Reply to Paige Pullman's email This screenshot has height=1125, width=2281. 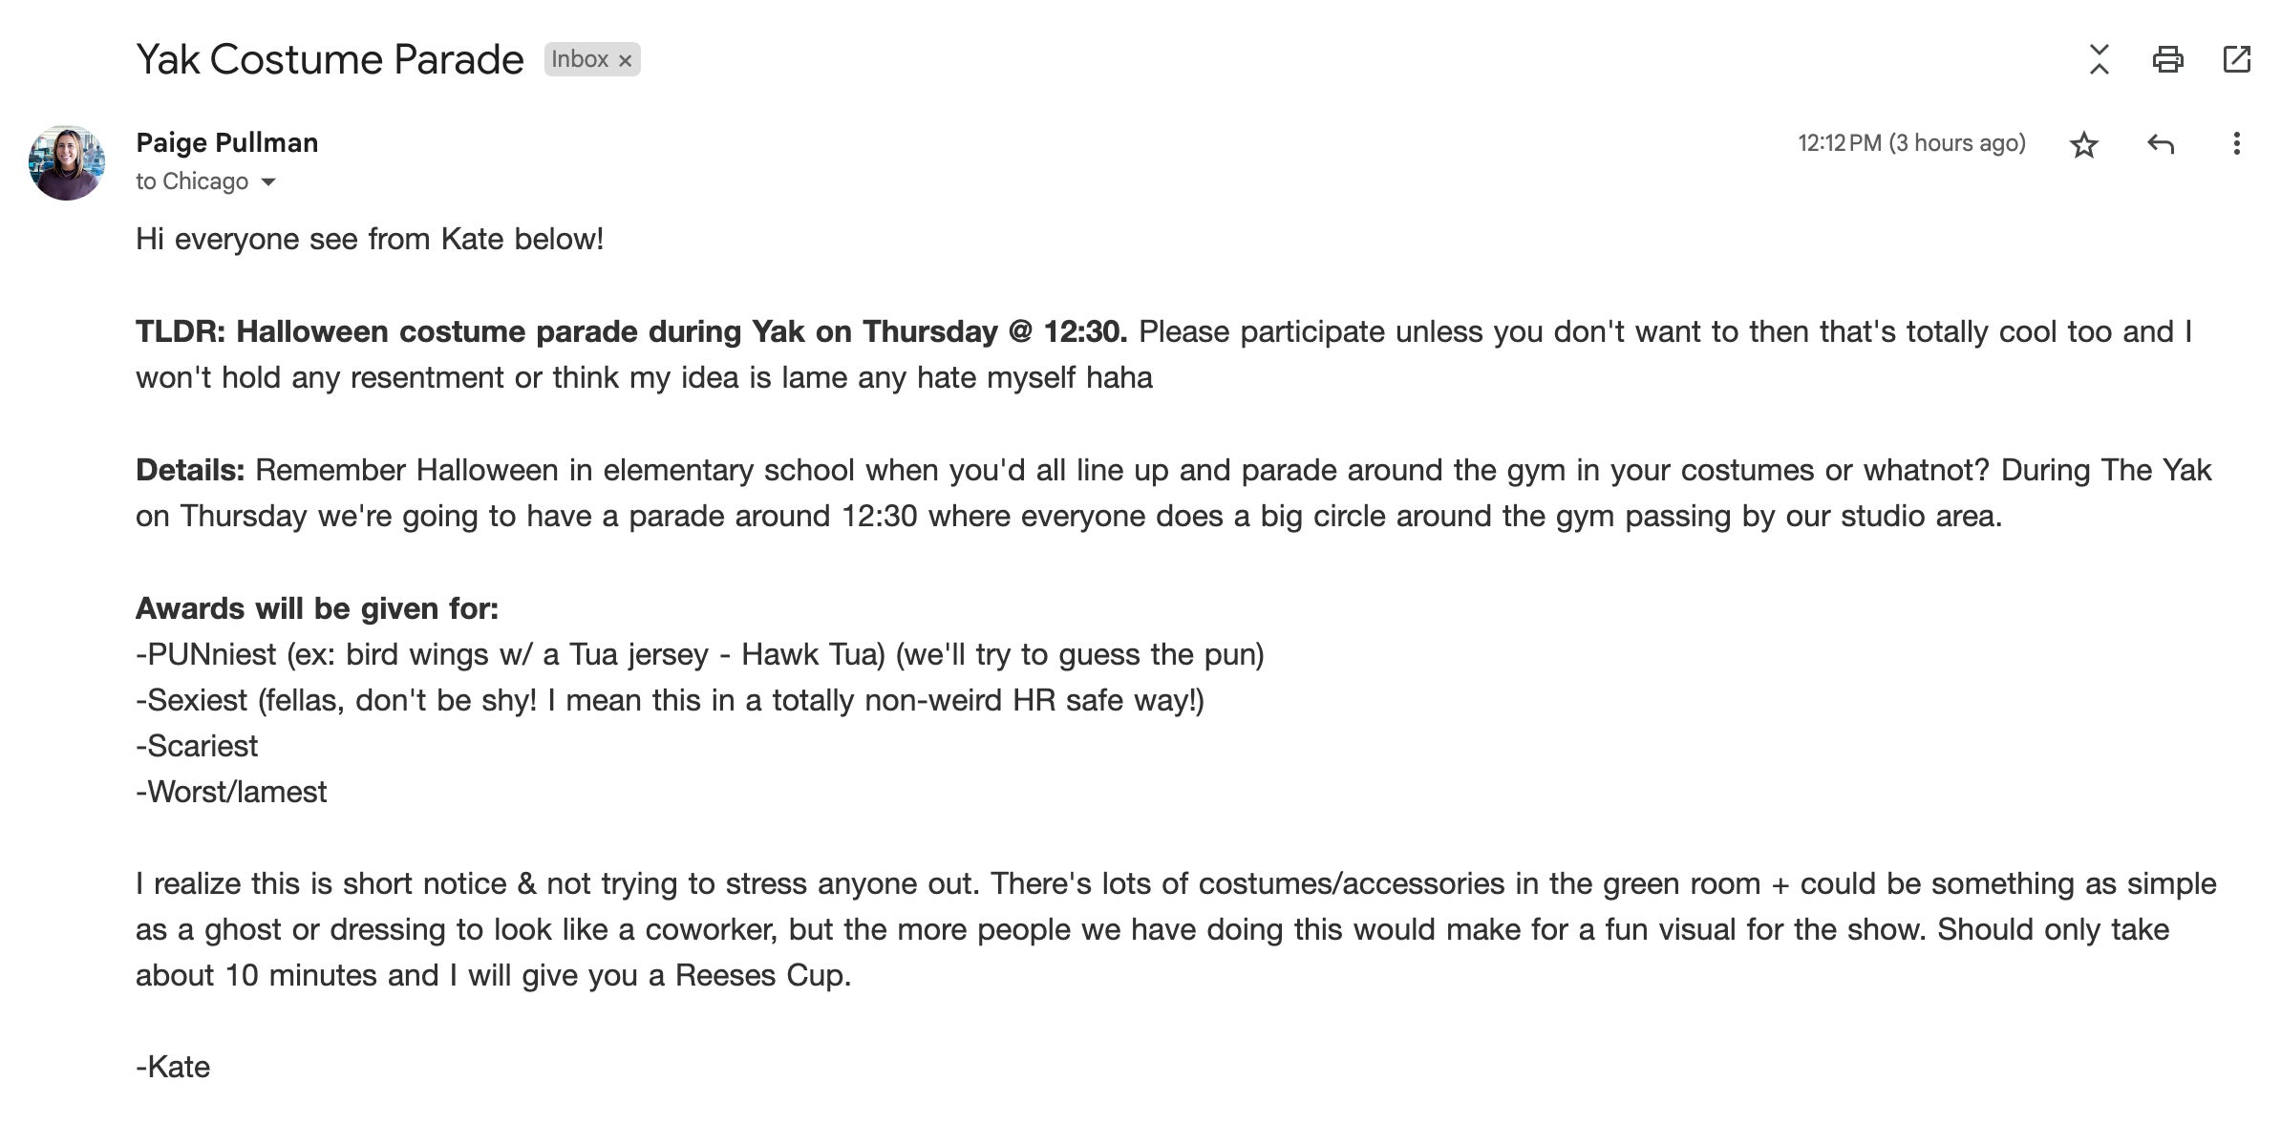pyautogui.click(x=2161, y=144)
